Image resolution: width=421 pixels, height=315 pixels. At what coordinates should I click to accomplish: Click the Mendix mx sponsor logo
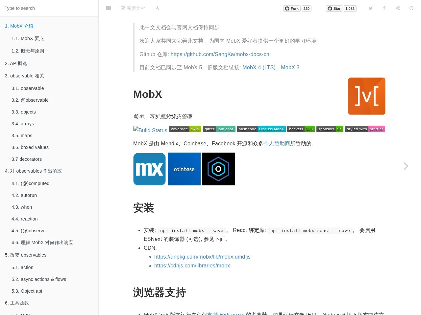[x=150, y=169]
